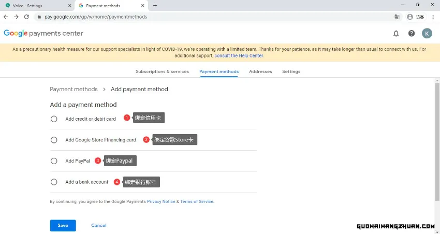
Task: Reload the page with refresh icon
Action: pyautogui.click(x=26, y=17)
